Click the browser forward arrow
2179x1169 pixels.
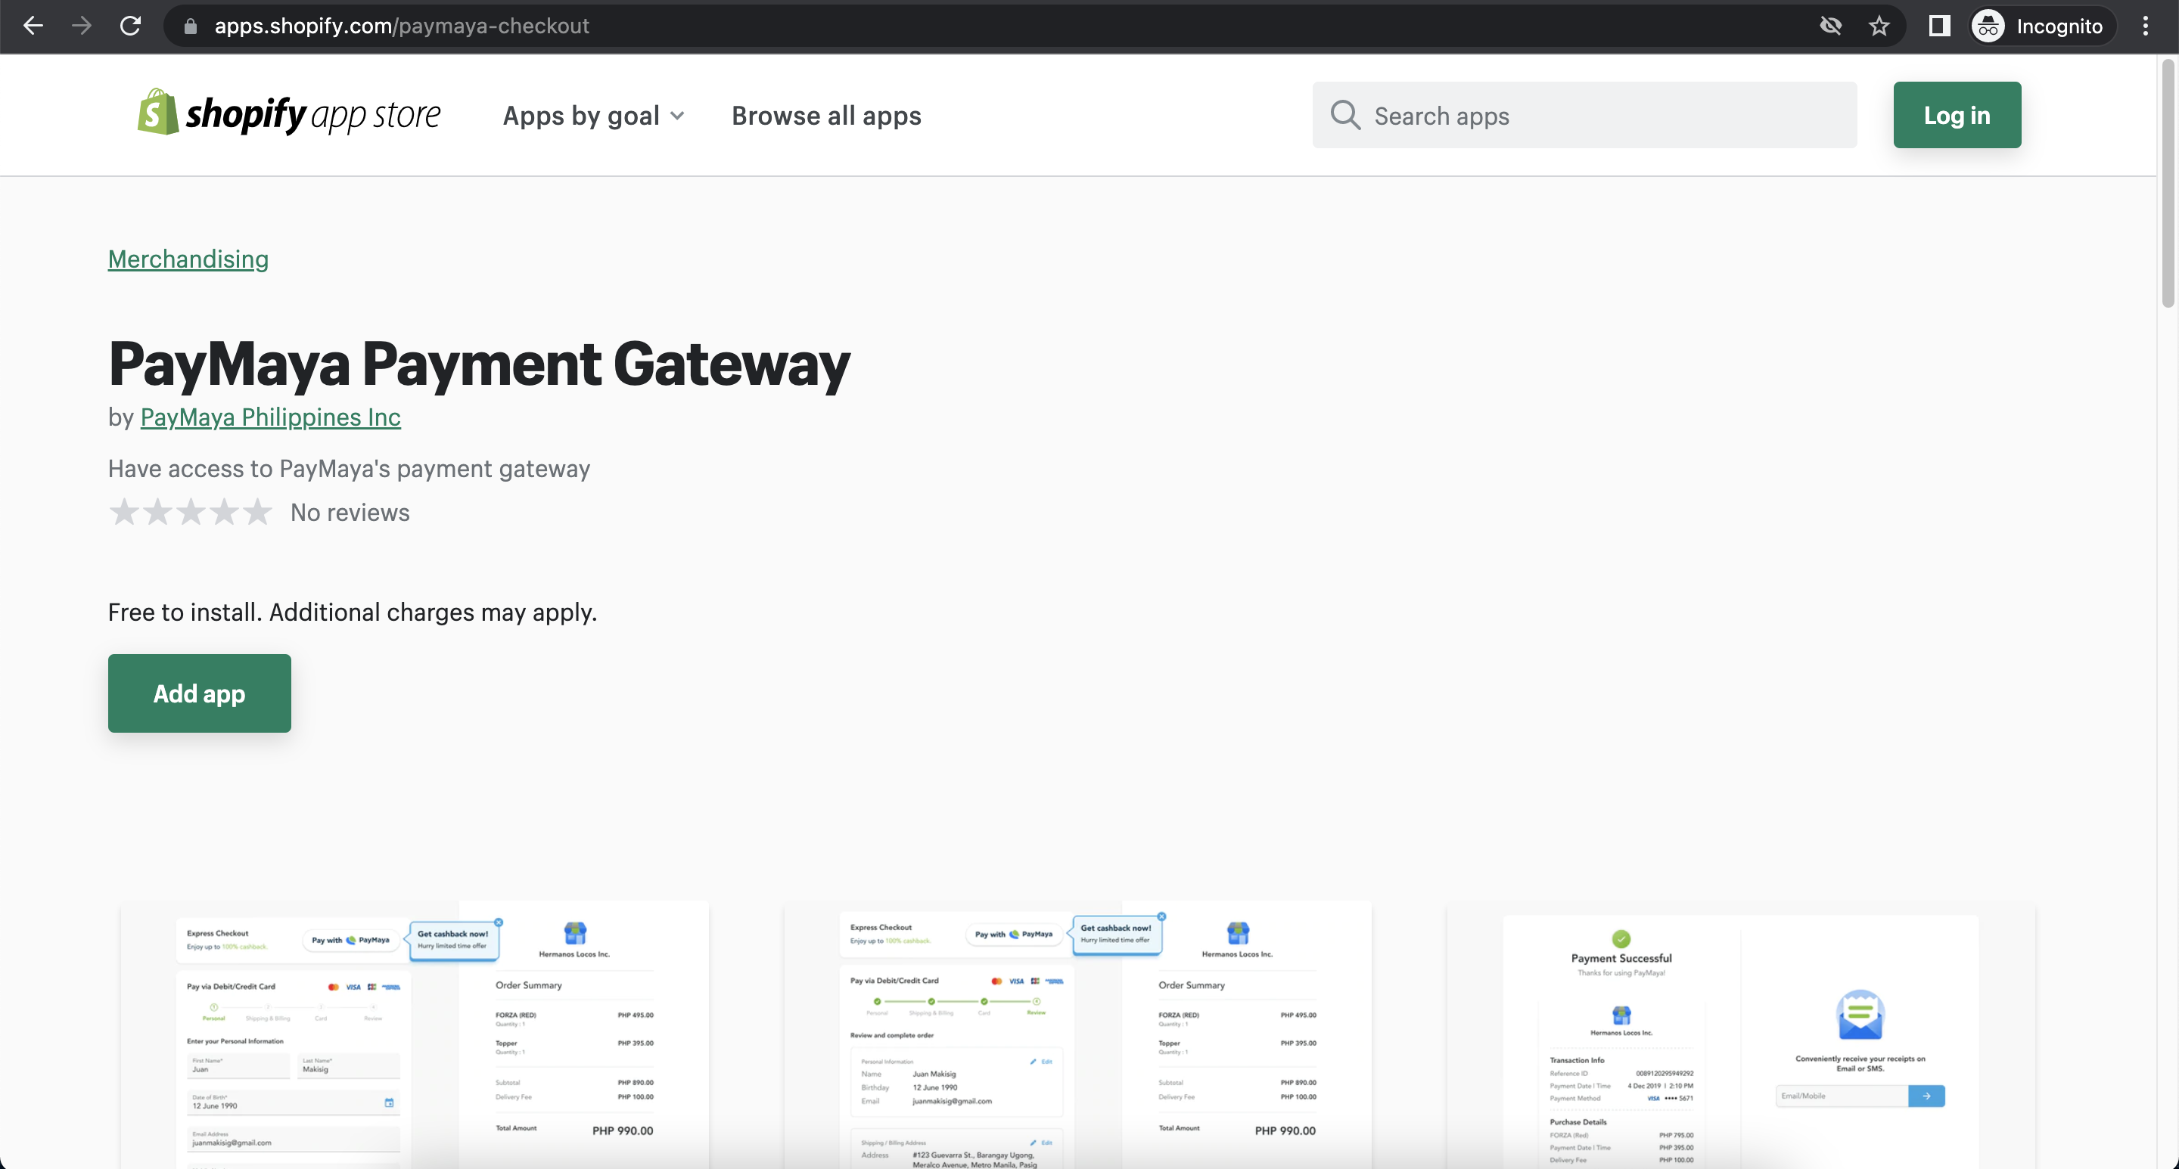coord(81,26)
